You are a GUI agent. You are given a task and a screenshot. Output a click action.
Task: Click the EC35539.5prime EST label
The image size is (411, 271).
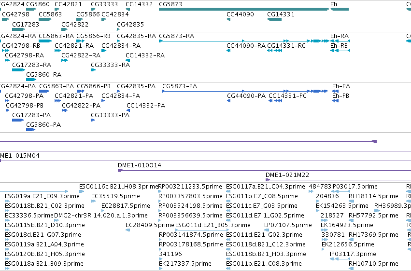pos(115,196)
